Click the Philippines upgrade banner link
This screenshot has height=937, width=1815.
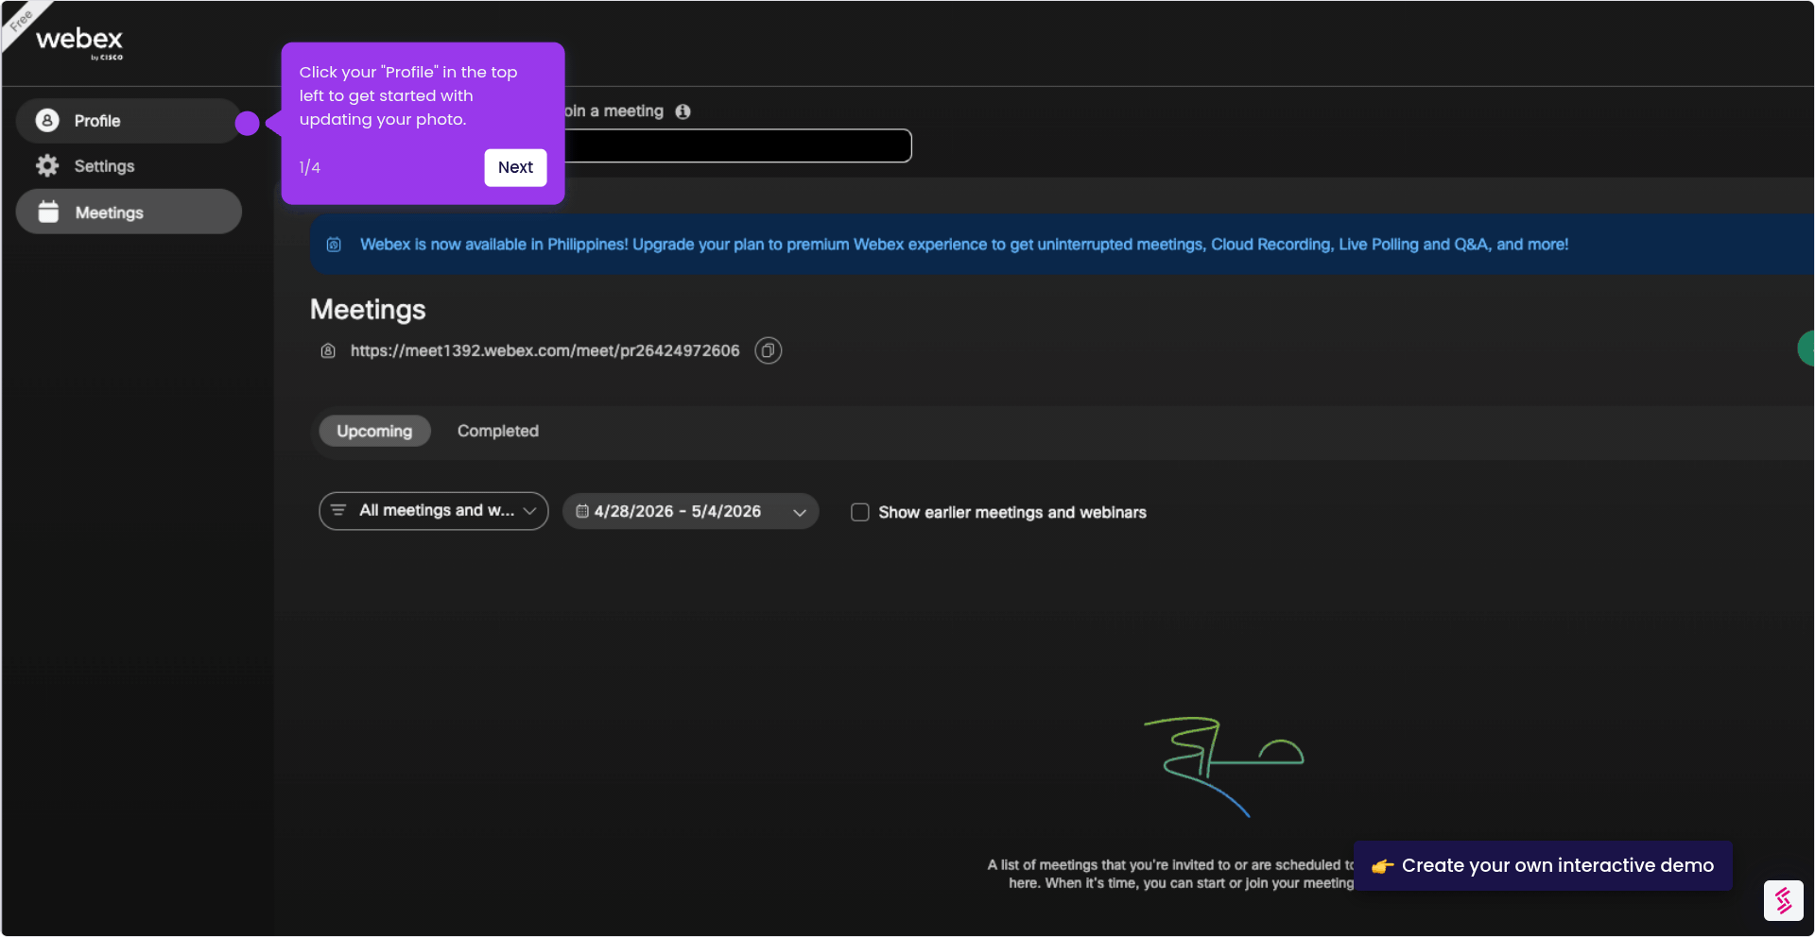(963, 245)
